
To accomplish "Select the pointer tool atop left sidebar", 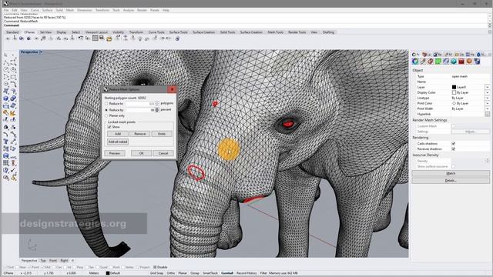I will (x=5, y=55).
